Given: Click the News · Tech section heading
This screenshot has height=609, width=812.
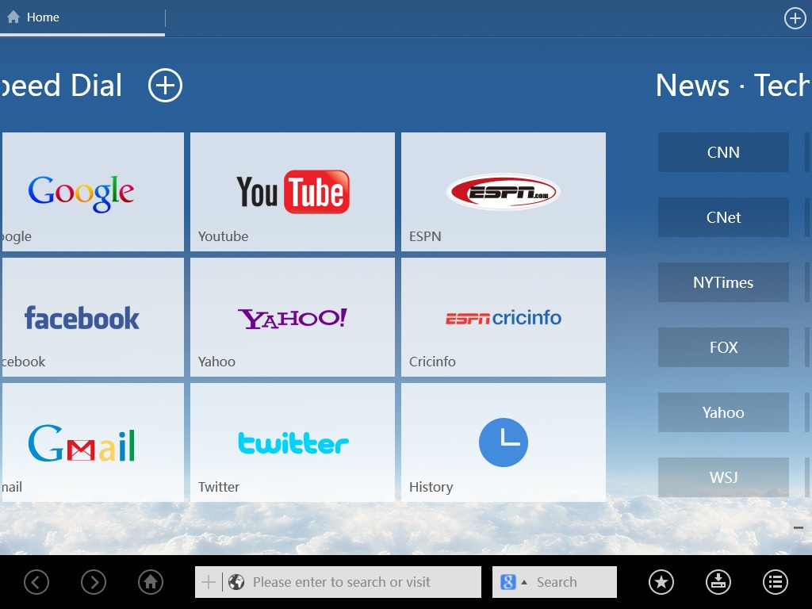Looking at the screenshot, I should (x=733, y=85).
